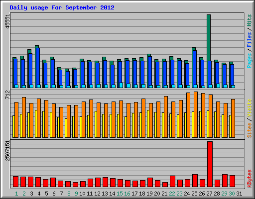The width and height of the screenshot is (255, 199).
Task: Click the day 16 axis label
Action: (127, 194)
